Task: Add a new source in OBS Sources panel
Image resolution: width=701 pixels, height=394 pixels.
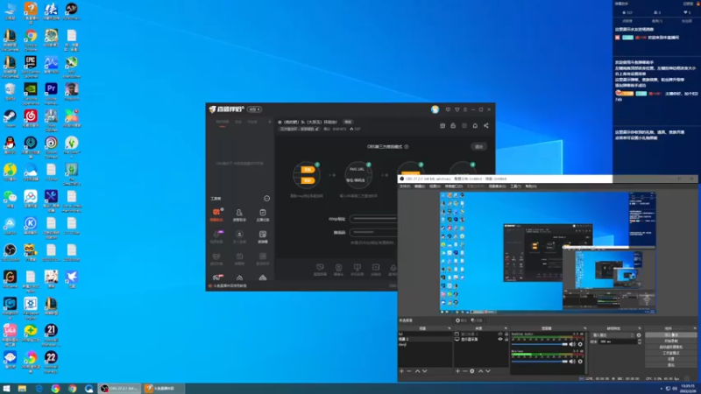Action: click(x=457, y=371)
